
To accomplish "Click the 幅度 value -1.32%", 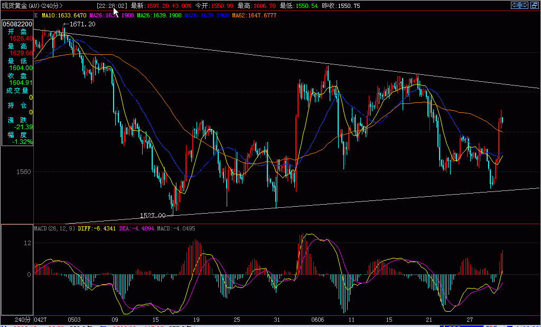I will pos(22,142).
